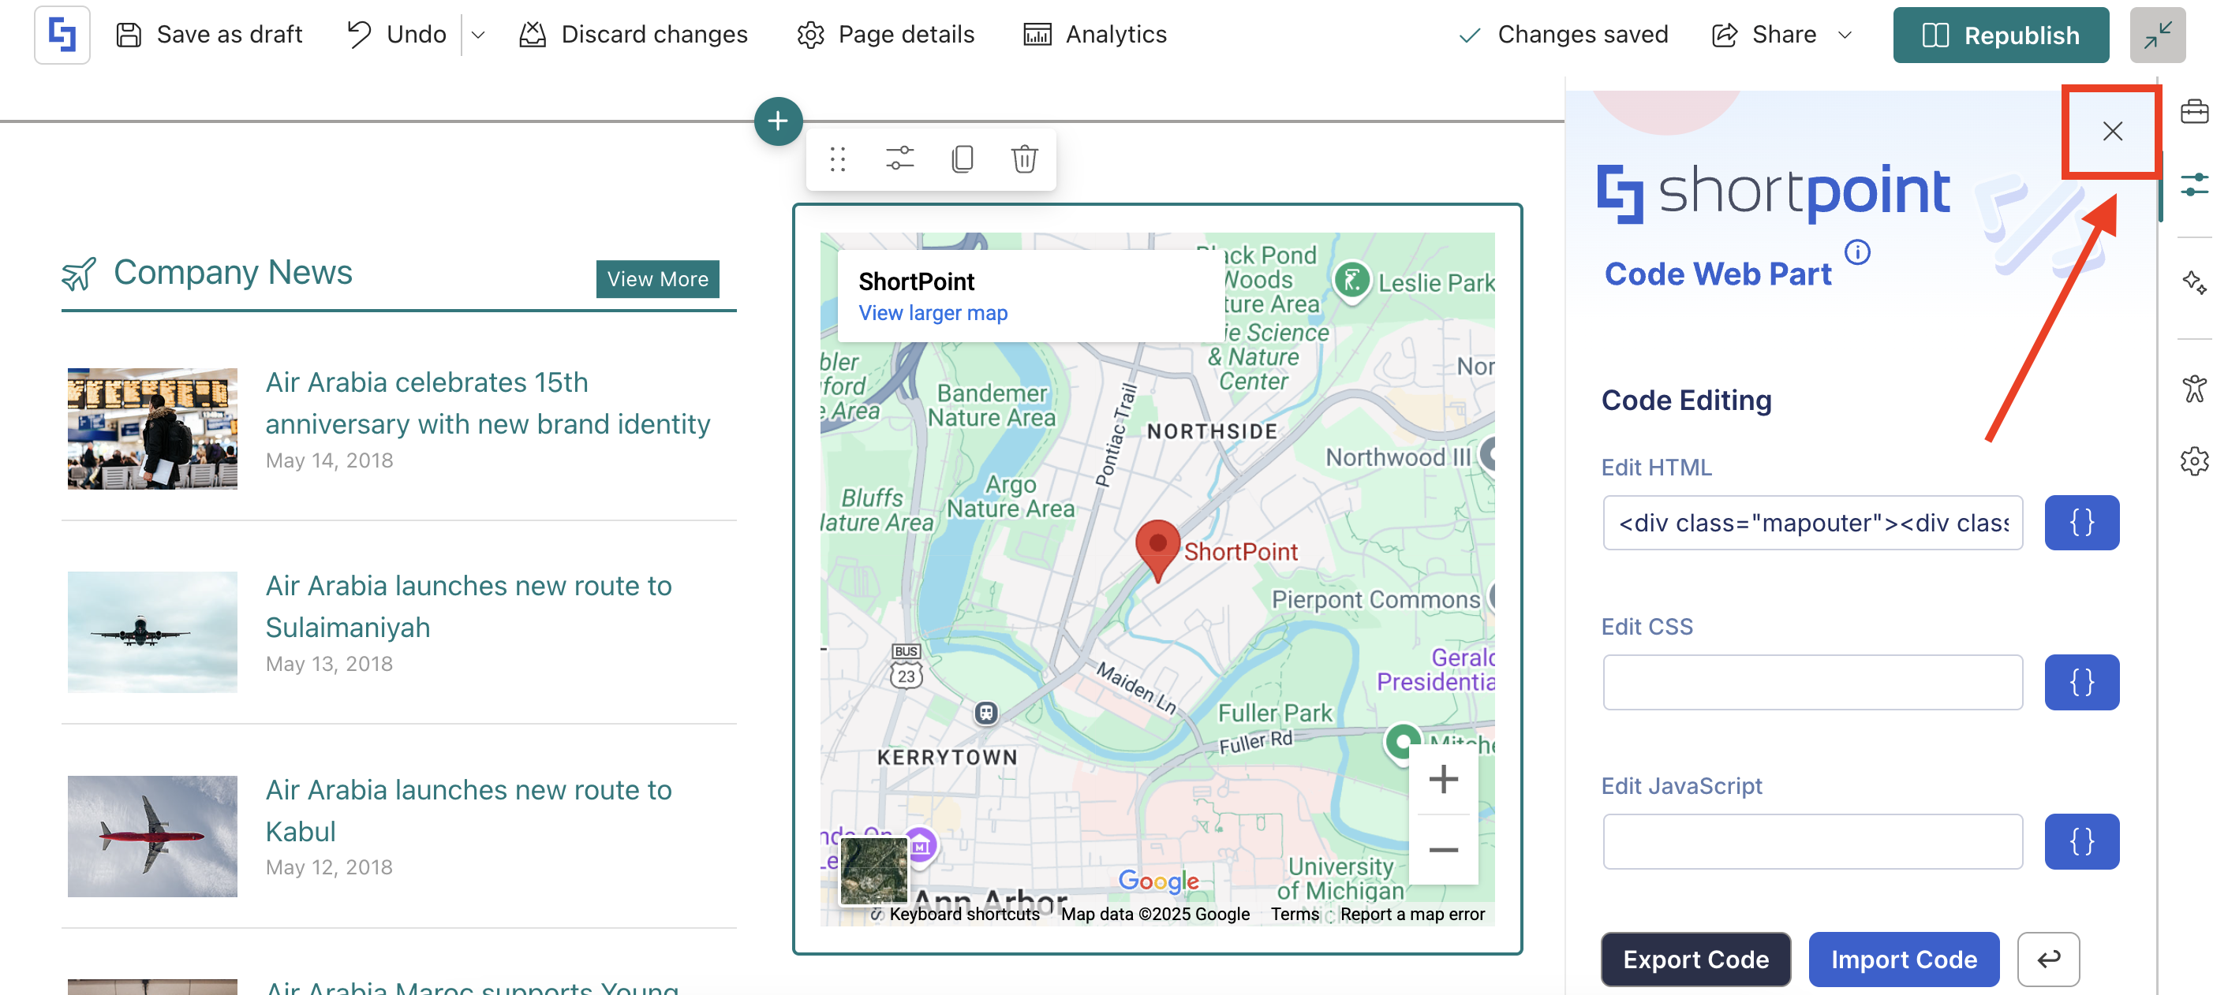Open Page details from the top bar
Viewport: 2228px width, 995px height.
[x=886, y=35]
